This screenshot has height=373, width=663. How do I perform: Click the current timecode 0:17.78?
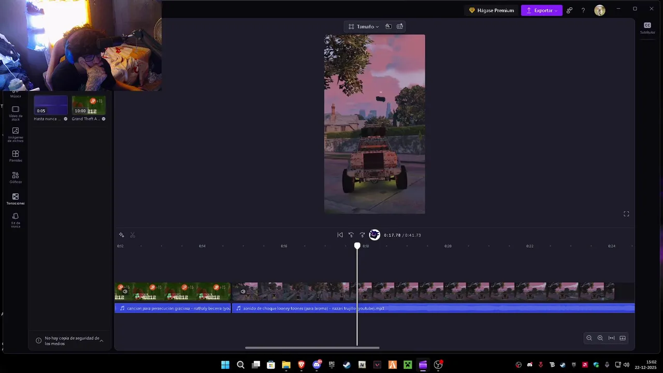point(392,235)
